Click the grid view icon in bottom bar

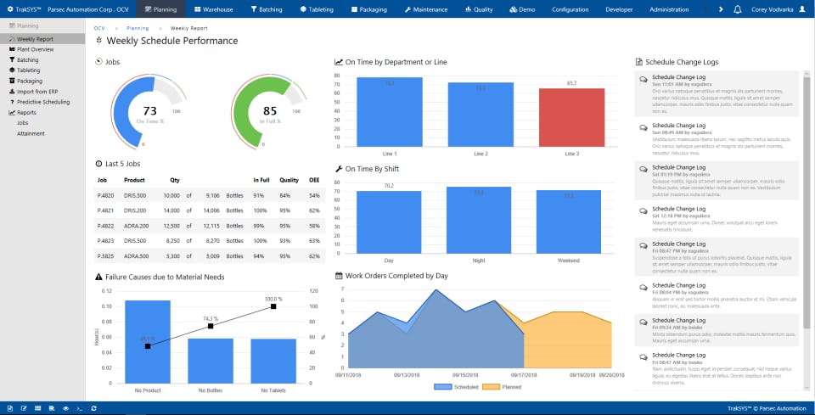(x=38, y=409)
